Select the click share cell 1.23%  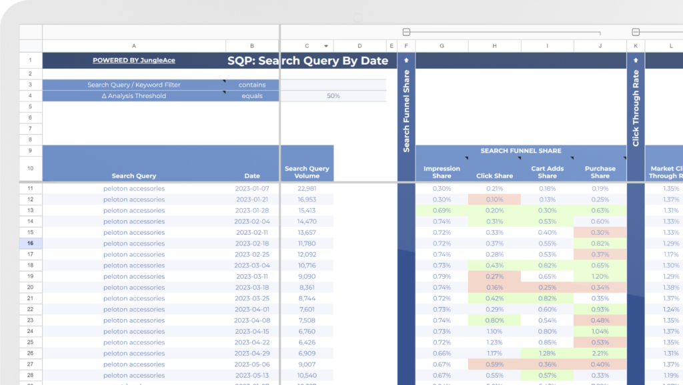tap(494, 342)
